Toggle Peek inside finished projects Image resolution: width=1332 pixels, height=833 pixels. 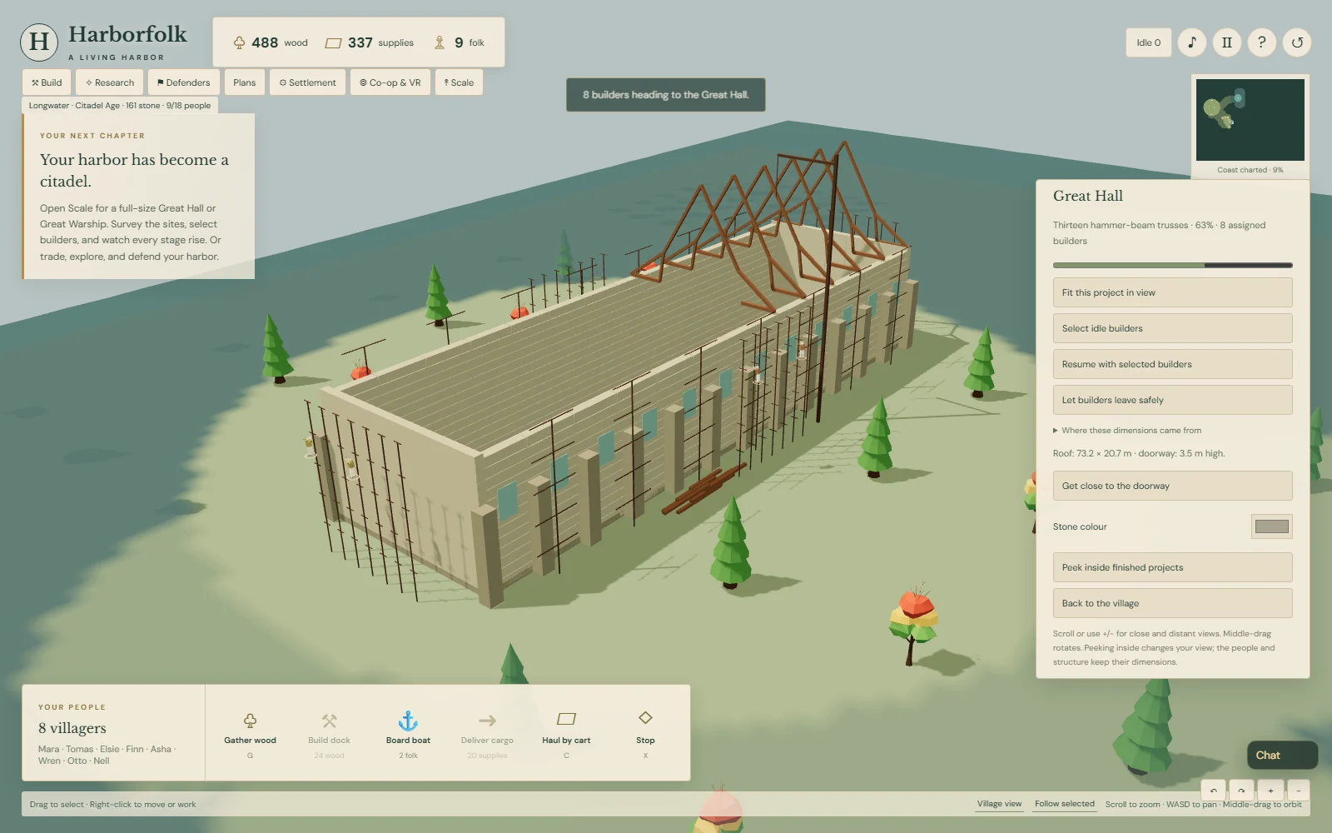click(x=1172, y=567)
